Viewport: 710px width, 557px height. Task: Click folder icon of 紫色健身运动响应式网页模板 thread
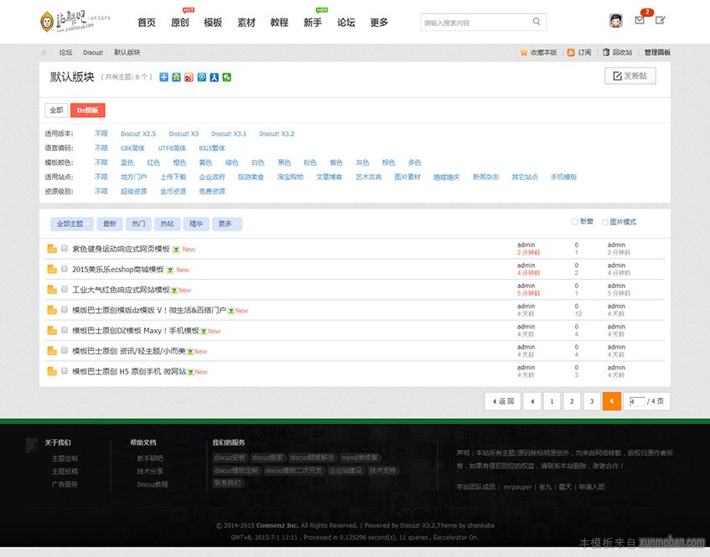click(52, 249)
